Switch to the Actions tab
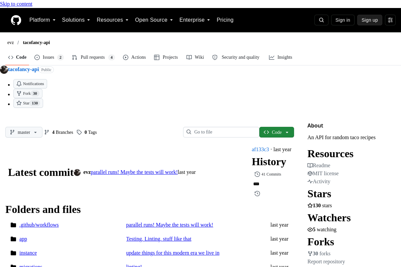 coord(134,57)
